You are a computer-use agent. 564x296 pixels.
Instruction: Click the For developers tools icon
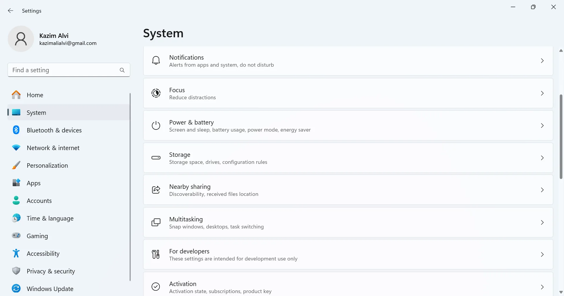pos(156,254)
